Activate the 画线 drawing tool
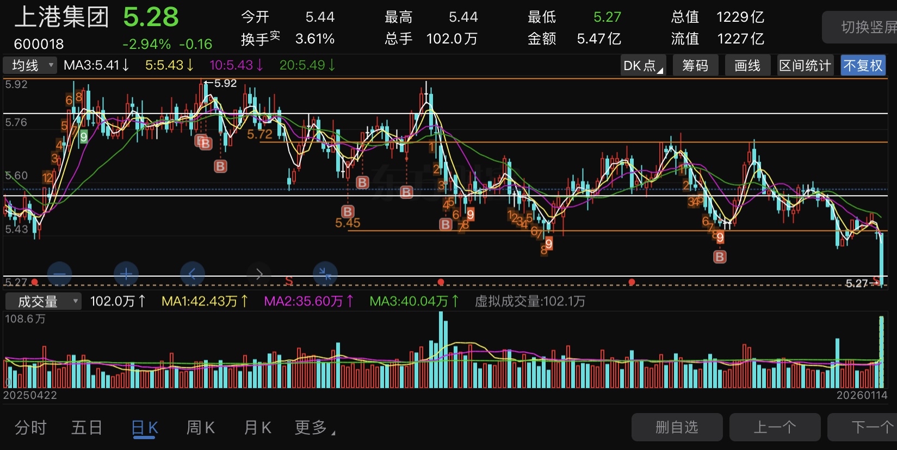The width and height of the screenshot is (897, 450). pyautogui.click(x=747, y=65)
